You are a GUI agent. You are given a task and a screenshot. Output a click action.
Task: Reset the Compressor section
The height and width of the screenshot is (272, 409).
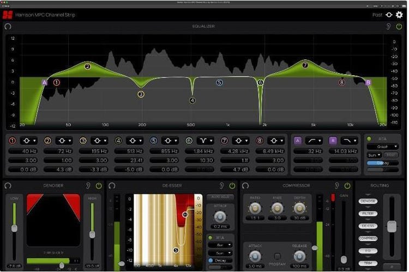click(x=245, y=185)
